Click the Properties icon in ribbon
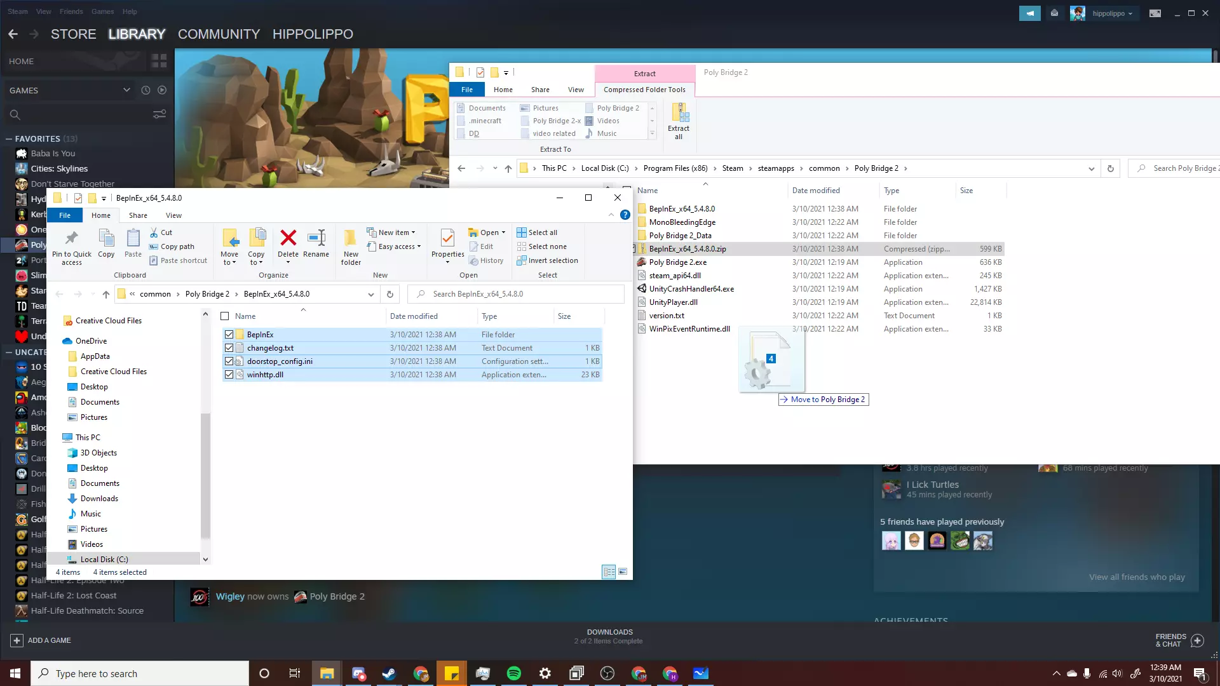This screenshot has height=686, width=1220. coord(447,239)
